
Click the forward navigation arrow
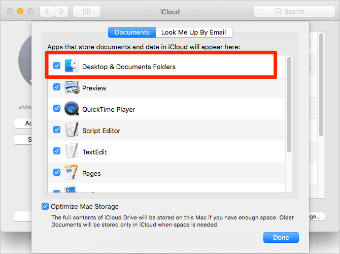tap(61, 11)
